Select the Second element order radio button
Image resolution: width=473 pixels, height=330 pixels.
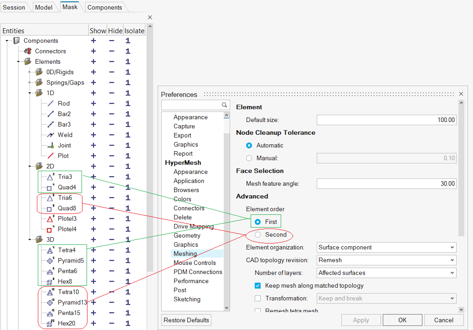tap(258, 235)
